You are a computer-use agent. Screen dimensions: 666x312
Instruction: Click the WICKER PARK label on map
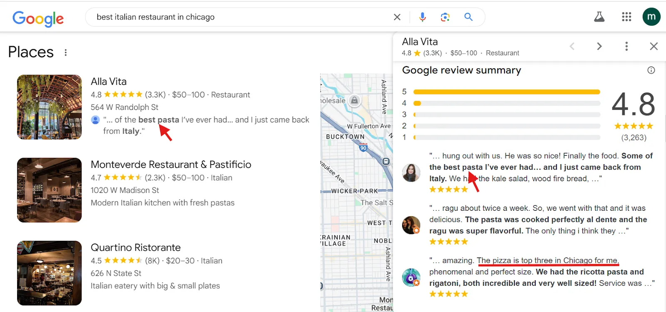pos(354,191)
